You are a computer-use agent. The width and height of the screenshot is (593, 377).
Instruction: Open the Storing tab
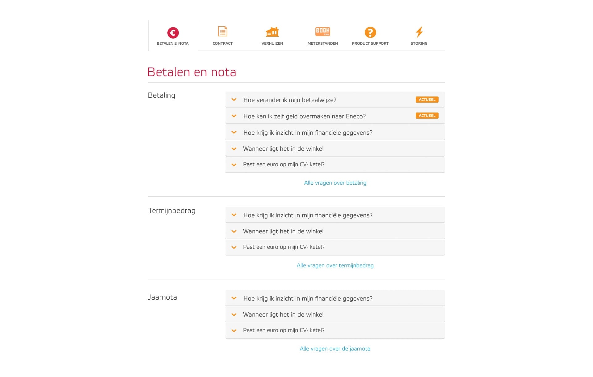[419, 43]
